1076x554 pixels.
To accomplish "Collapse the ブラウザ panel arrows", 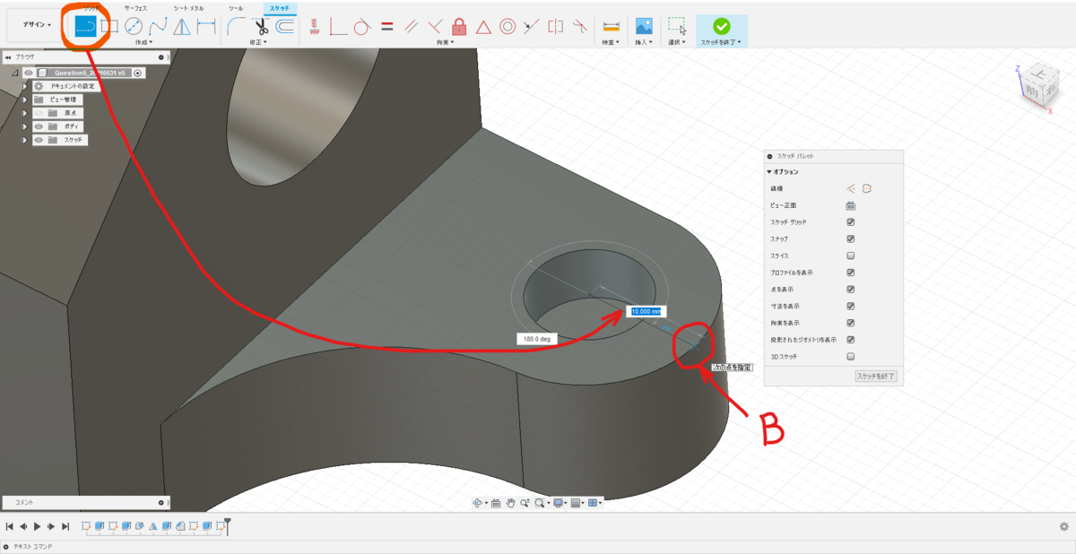I will tap(8, 56).
